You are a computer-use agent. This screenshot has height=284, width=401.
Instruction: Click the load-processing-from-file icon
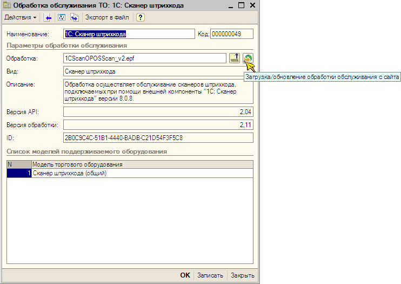pos(235,58)
